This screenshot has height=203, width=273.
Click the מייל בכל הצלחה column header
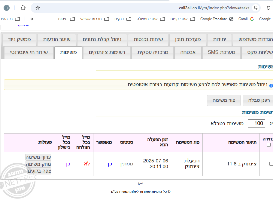tap(83, 143)
